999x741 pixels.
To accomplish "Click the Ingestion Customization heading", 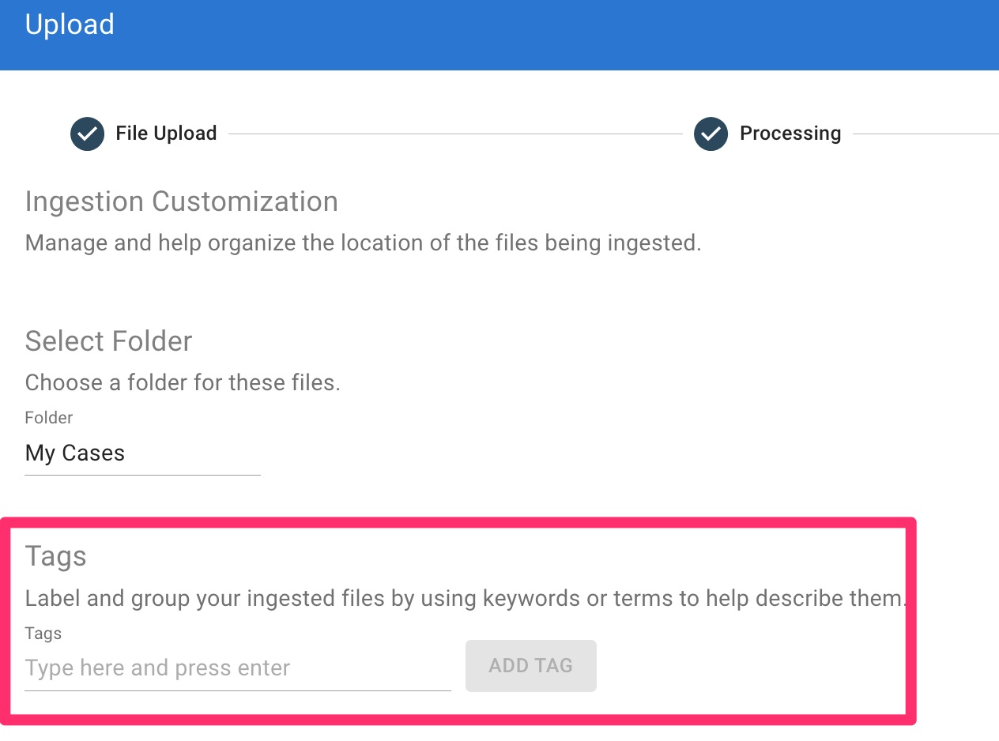I will pos(182,201).
